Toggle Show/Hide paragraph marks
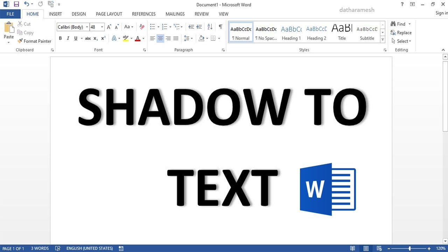 pos(220,27)
